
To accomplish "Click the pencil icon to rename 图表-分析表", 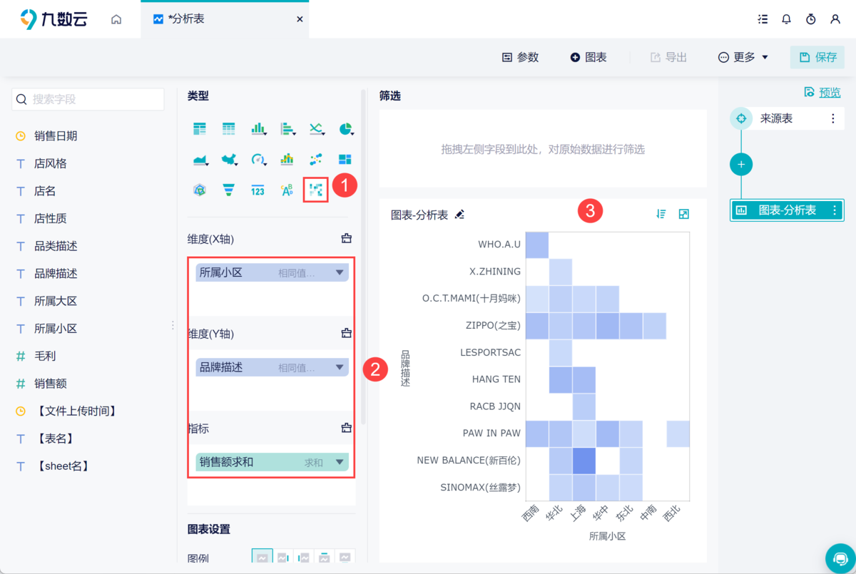I will [459, 213].
